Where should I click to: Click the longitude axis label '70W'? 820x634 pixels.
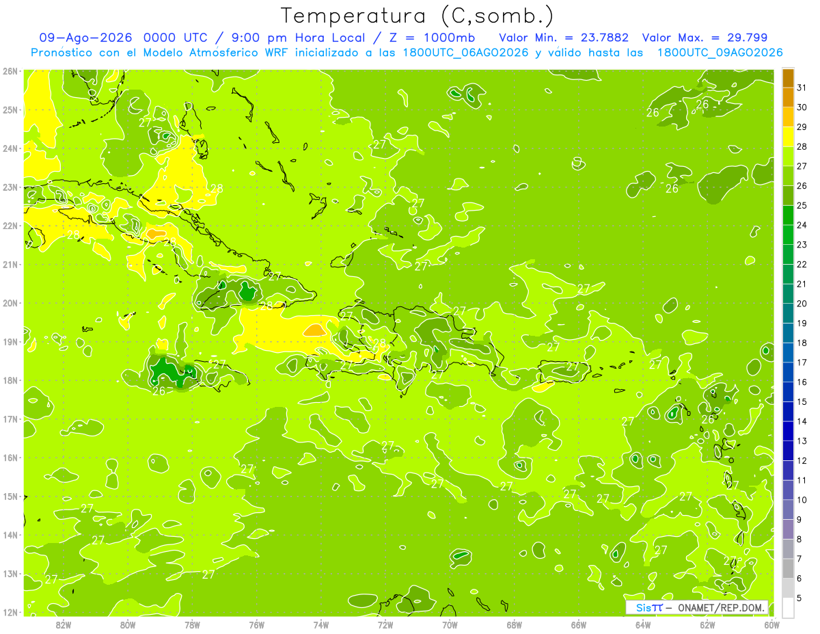450,624
